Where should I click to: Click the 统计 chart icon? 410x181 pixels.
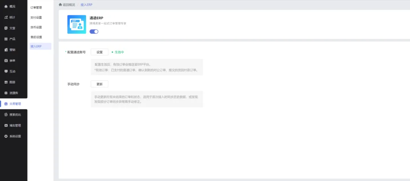(x=6, y=17)
